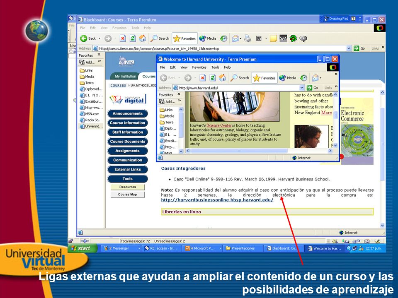The image size is (398, 298).
Task: Click the Course Map button
Action: pos(127,195)
